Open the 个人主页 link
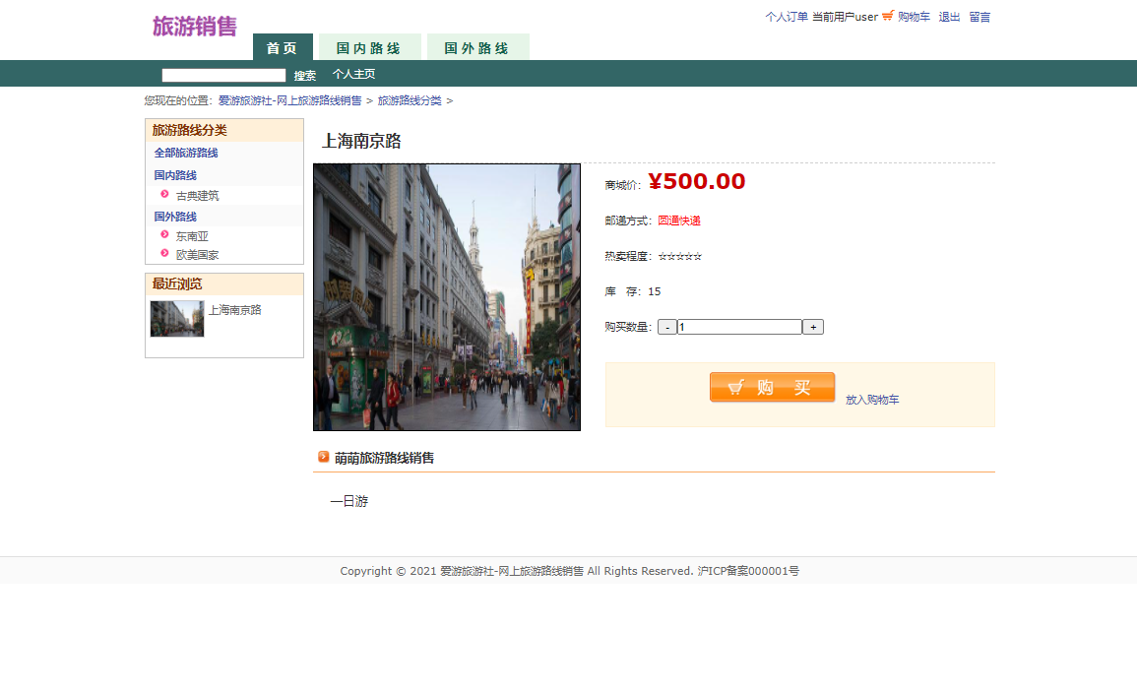 click(353, 75)
